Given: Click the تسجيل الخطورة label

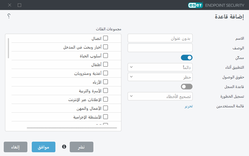Looking at the screenshot, I should tap(232, 96).
